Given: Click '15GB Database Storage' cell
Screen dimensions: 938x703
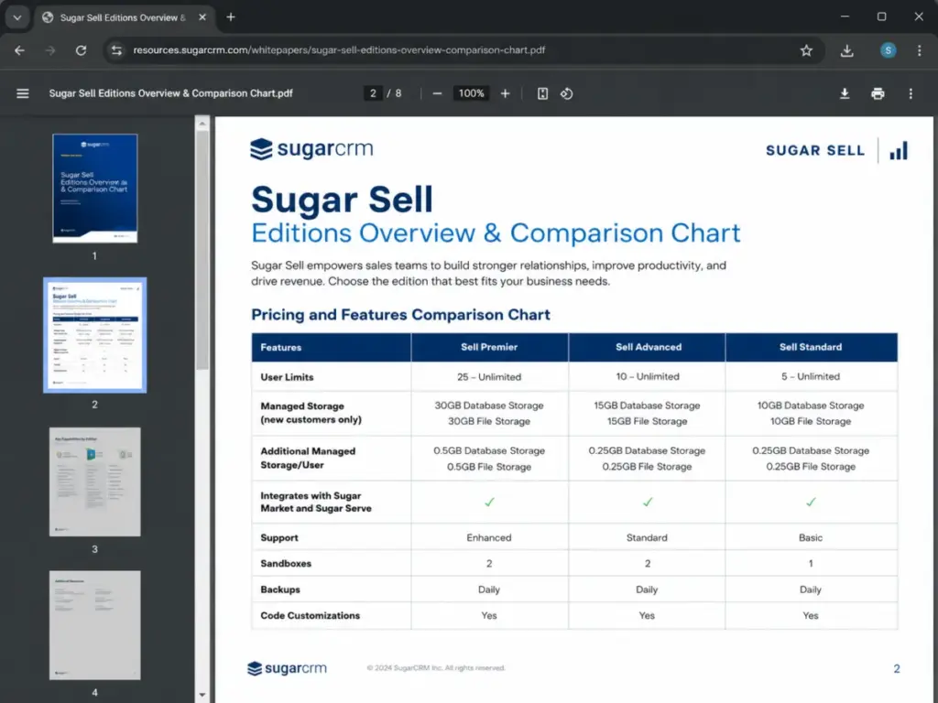Looking at the screenshot, I should coord(648,406).
